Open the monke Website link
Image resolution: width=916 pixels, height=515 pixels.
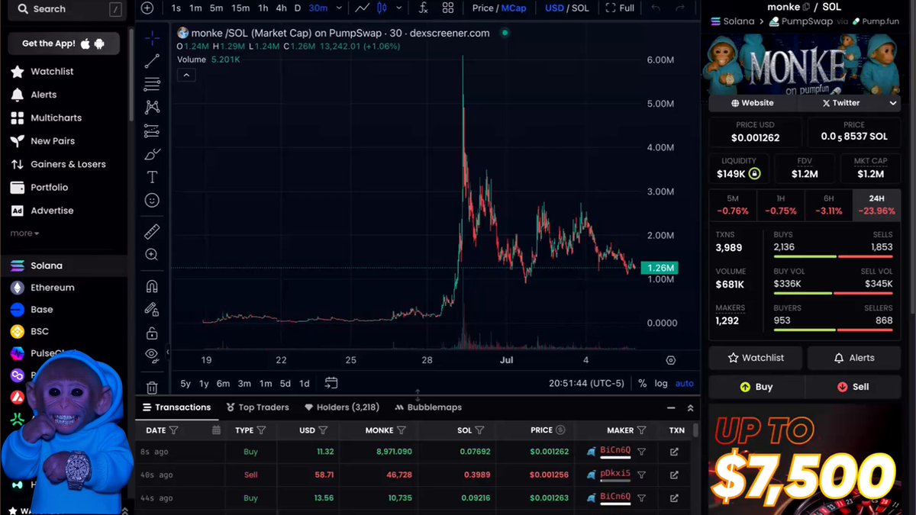click(x=752, y=103)
